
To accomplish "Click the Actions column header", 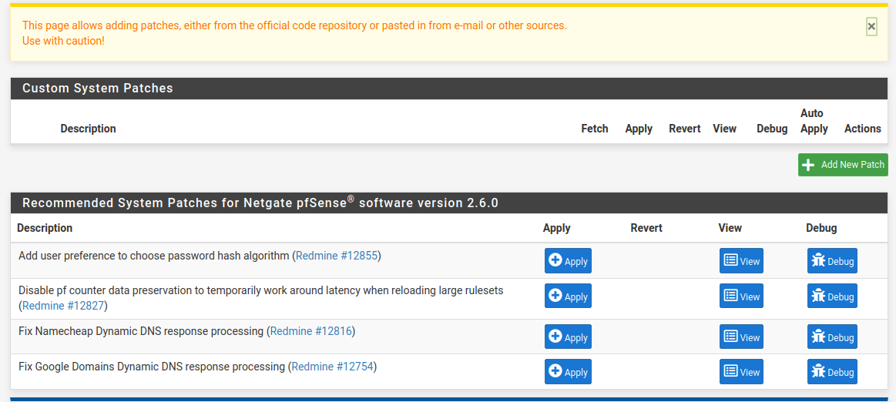I will tap(862, 129).
